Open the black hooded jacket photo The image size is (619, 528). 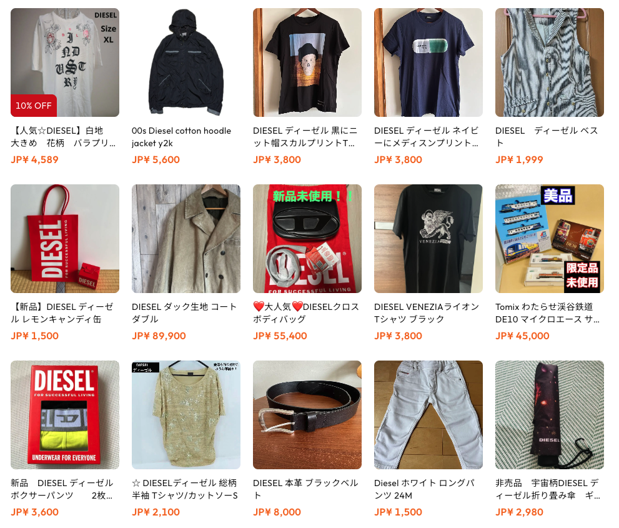click(x=186, y=62)
